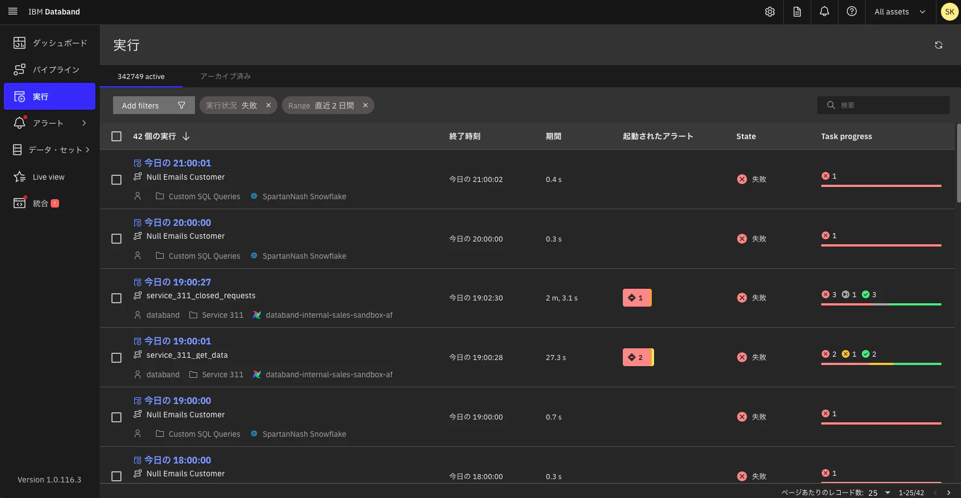Go to previous page arrow

(x=935, y=492)
